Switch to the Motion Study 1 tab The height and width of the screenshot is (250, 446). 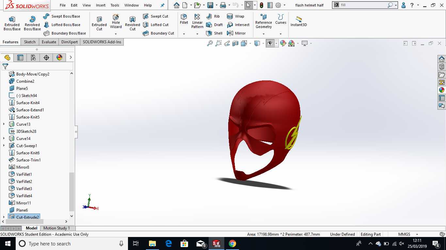tap(56, 228)
